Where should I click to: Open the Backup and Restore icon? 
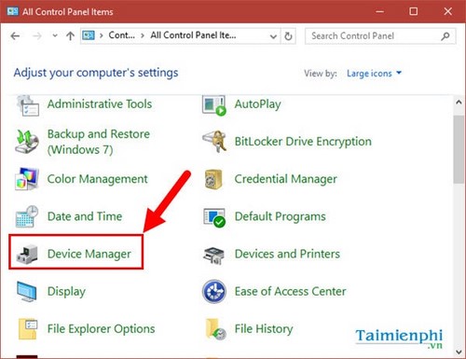(x=27, y=142)
